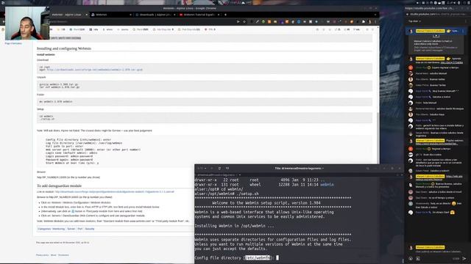
Task: Send the chat message with arrow icon
Action: (464, 259)
